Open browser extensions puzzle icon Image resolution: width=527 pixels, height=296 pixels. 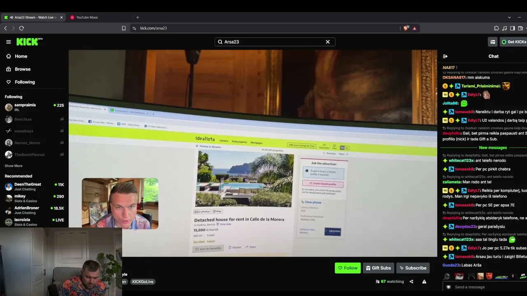click(497, 28)
